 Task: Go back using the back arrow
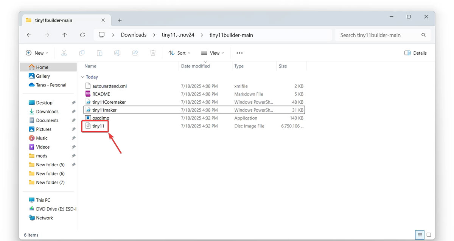click(x=29, y=35)
